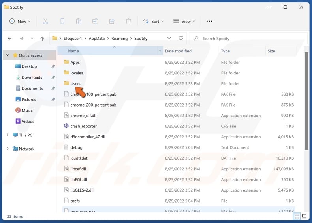Open recent locations dropdown arrow
The height and width of the screenshot is (223, 312).
pos(32,39)
